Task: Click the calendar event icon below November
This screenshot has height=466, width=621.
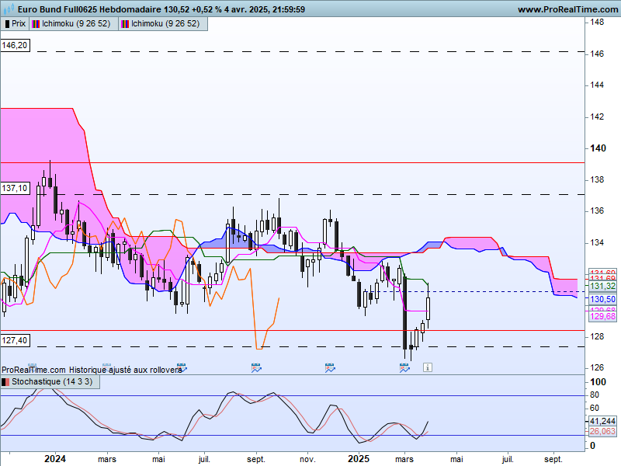Action: (330, 367)
